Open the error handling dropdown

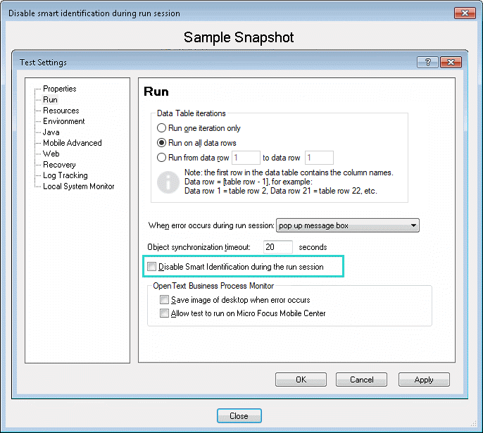tap(348, 226)
